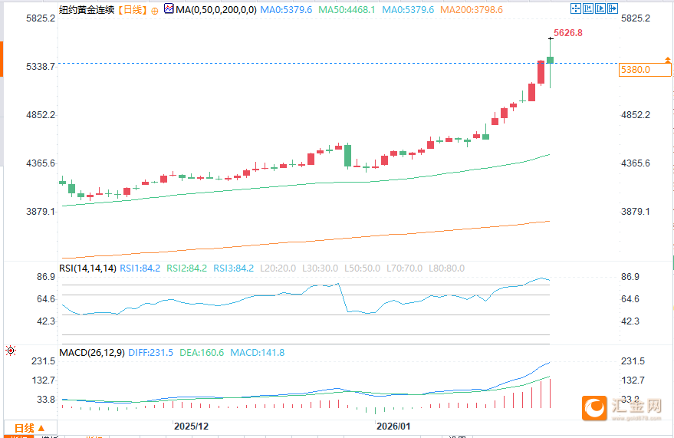674x438 pixels.
Task: Click the left axis 3879.1 price label
Action: point(41,212)
